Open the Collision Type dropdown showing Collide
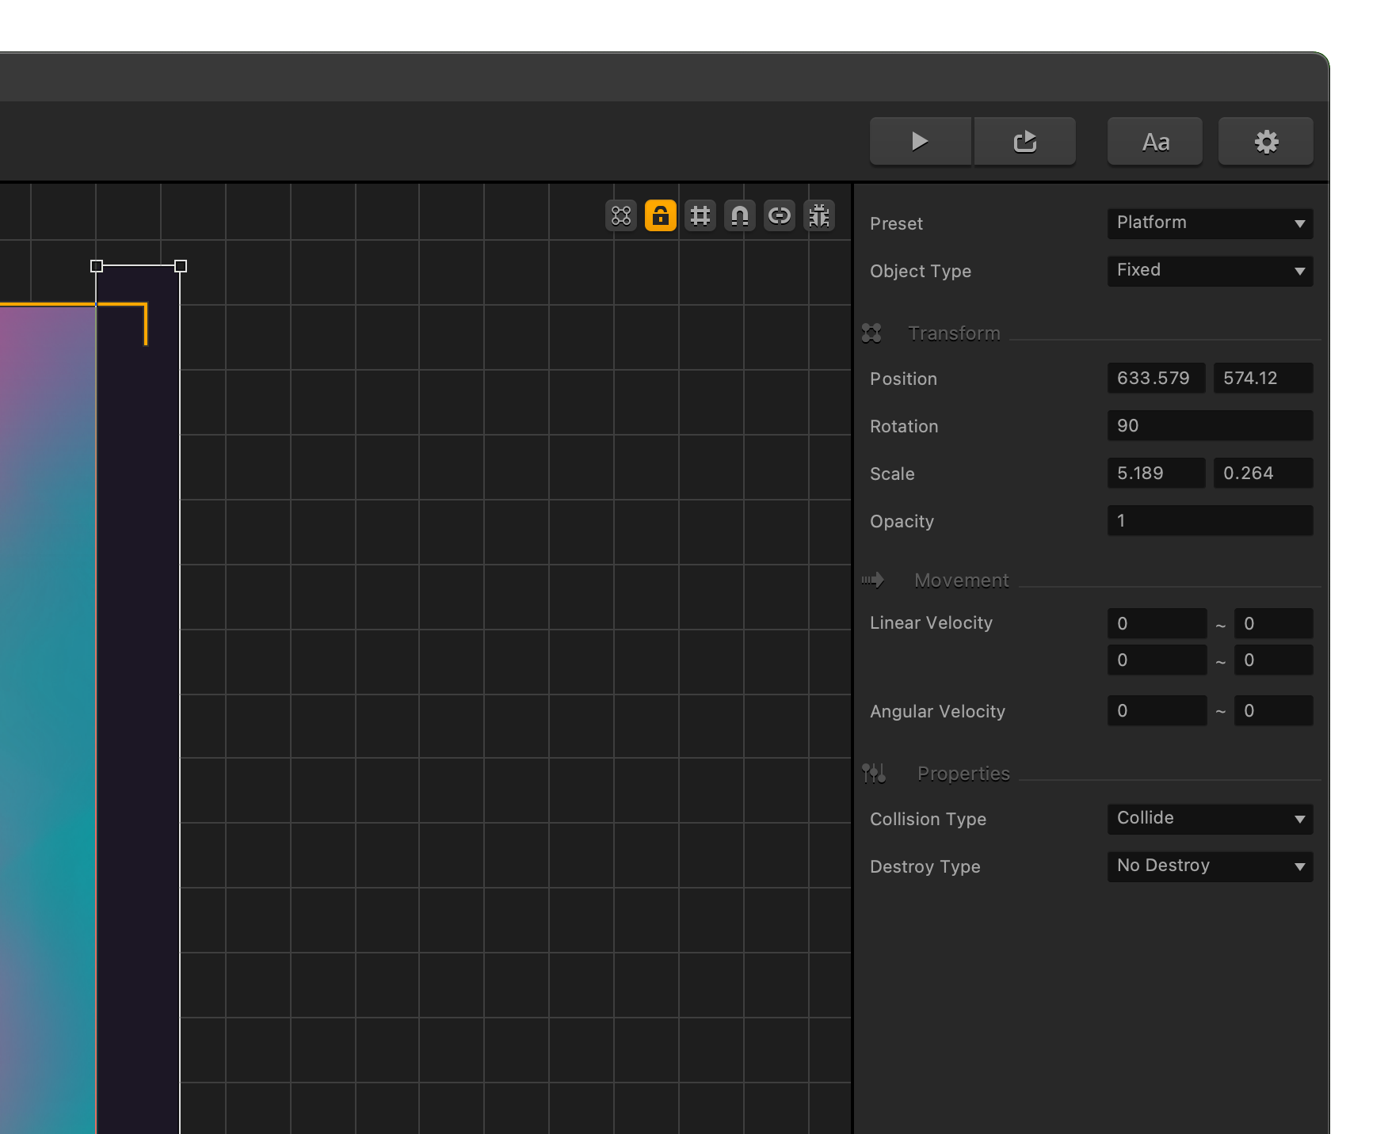This screenshot has height=1134, width=1388. 1211,819
